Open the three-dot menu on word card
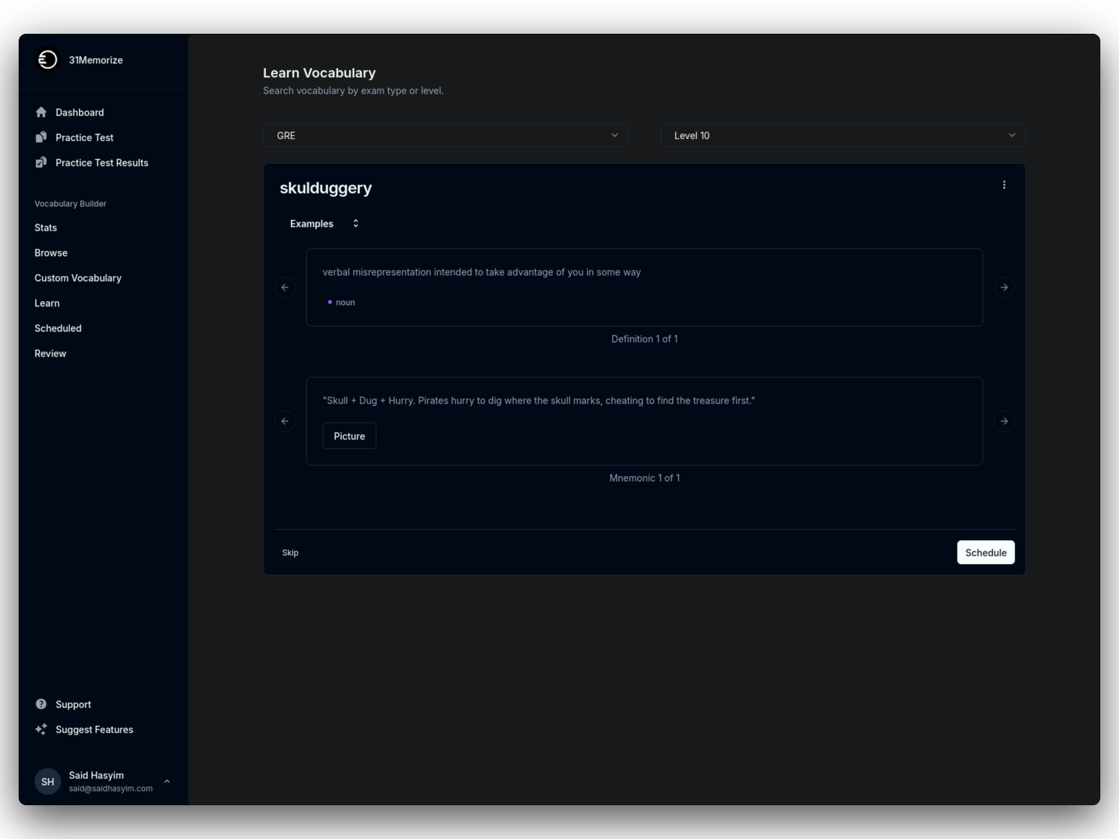1119x839 pixels. pos(1004,185)
